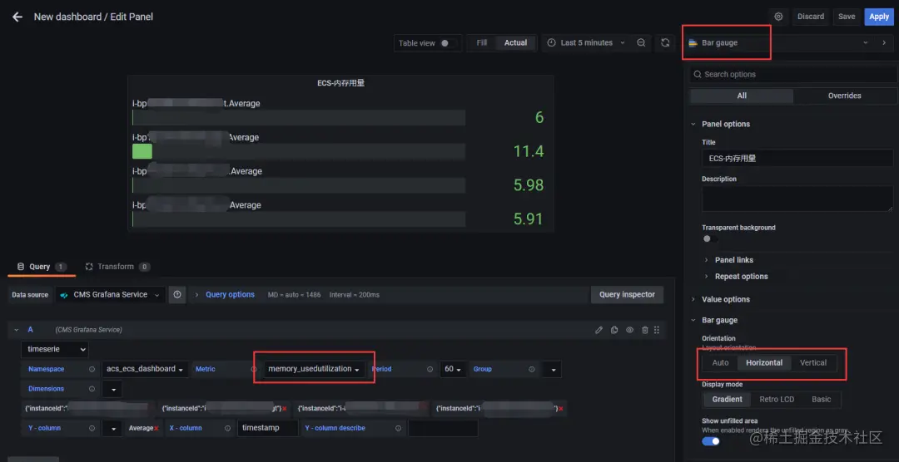Open the Query inspector
899x462 pixels.
(628, 295)
